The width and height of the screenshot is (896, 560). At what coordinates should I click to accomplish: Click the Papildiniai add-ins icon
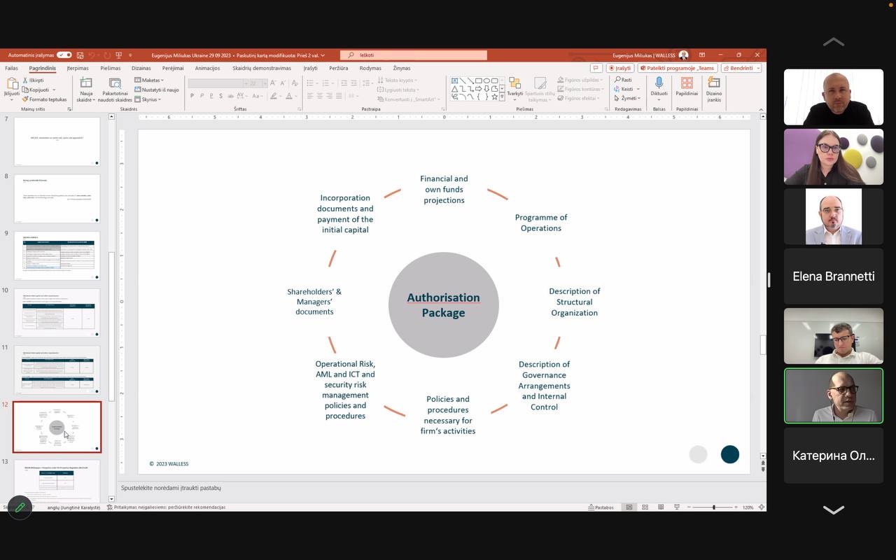point(687,84)
